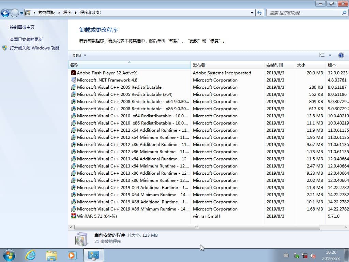This screenshot has width=349, height=262.
Task: Click icon of Visual C++ 2005 Redistributable (x64)
Action: pyautogui.click(x=74, y=94)
